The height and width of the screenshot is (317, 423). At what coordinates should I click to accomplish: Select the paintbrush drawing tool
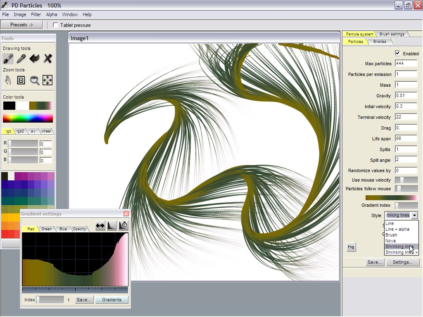(x=8, y=58)
